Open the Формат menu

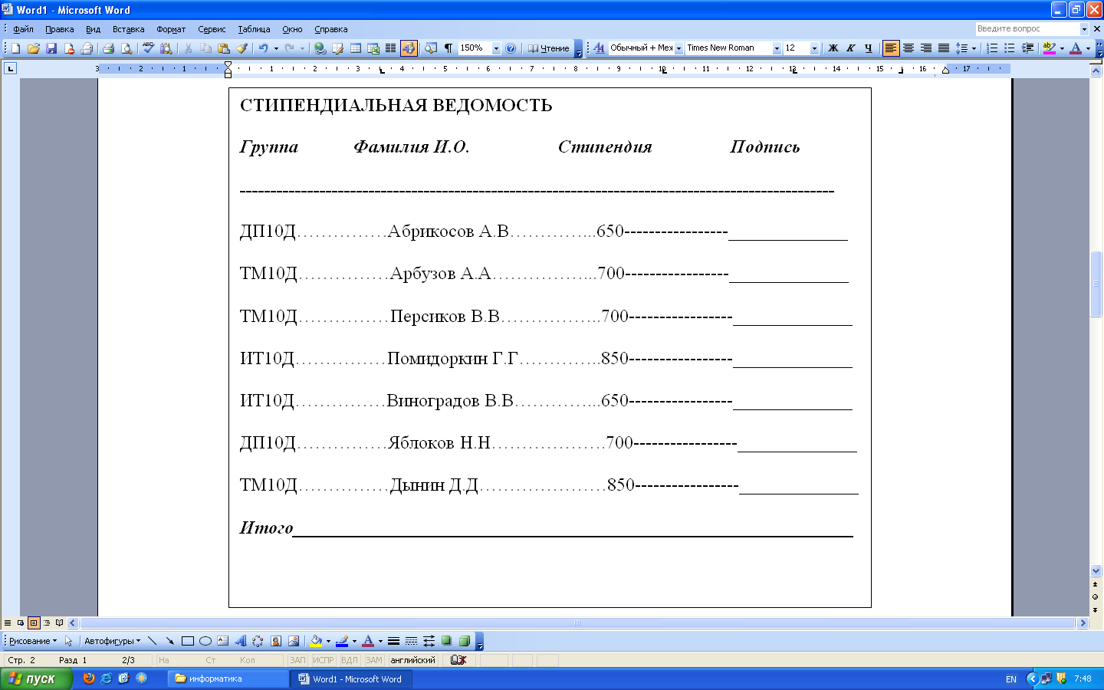tap(171, 29)
